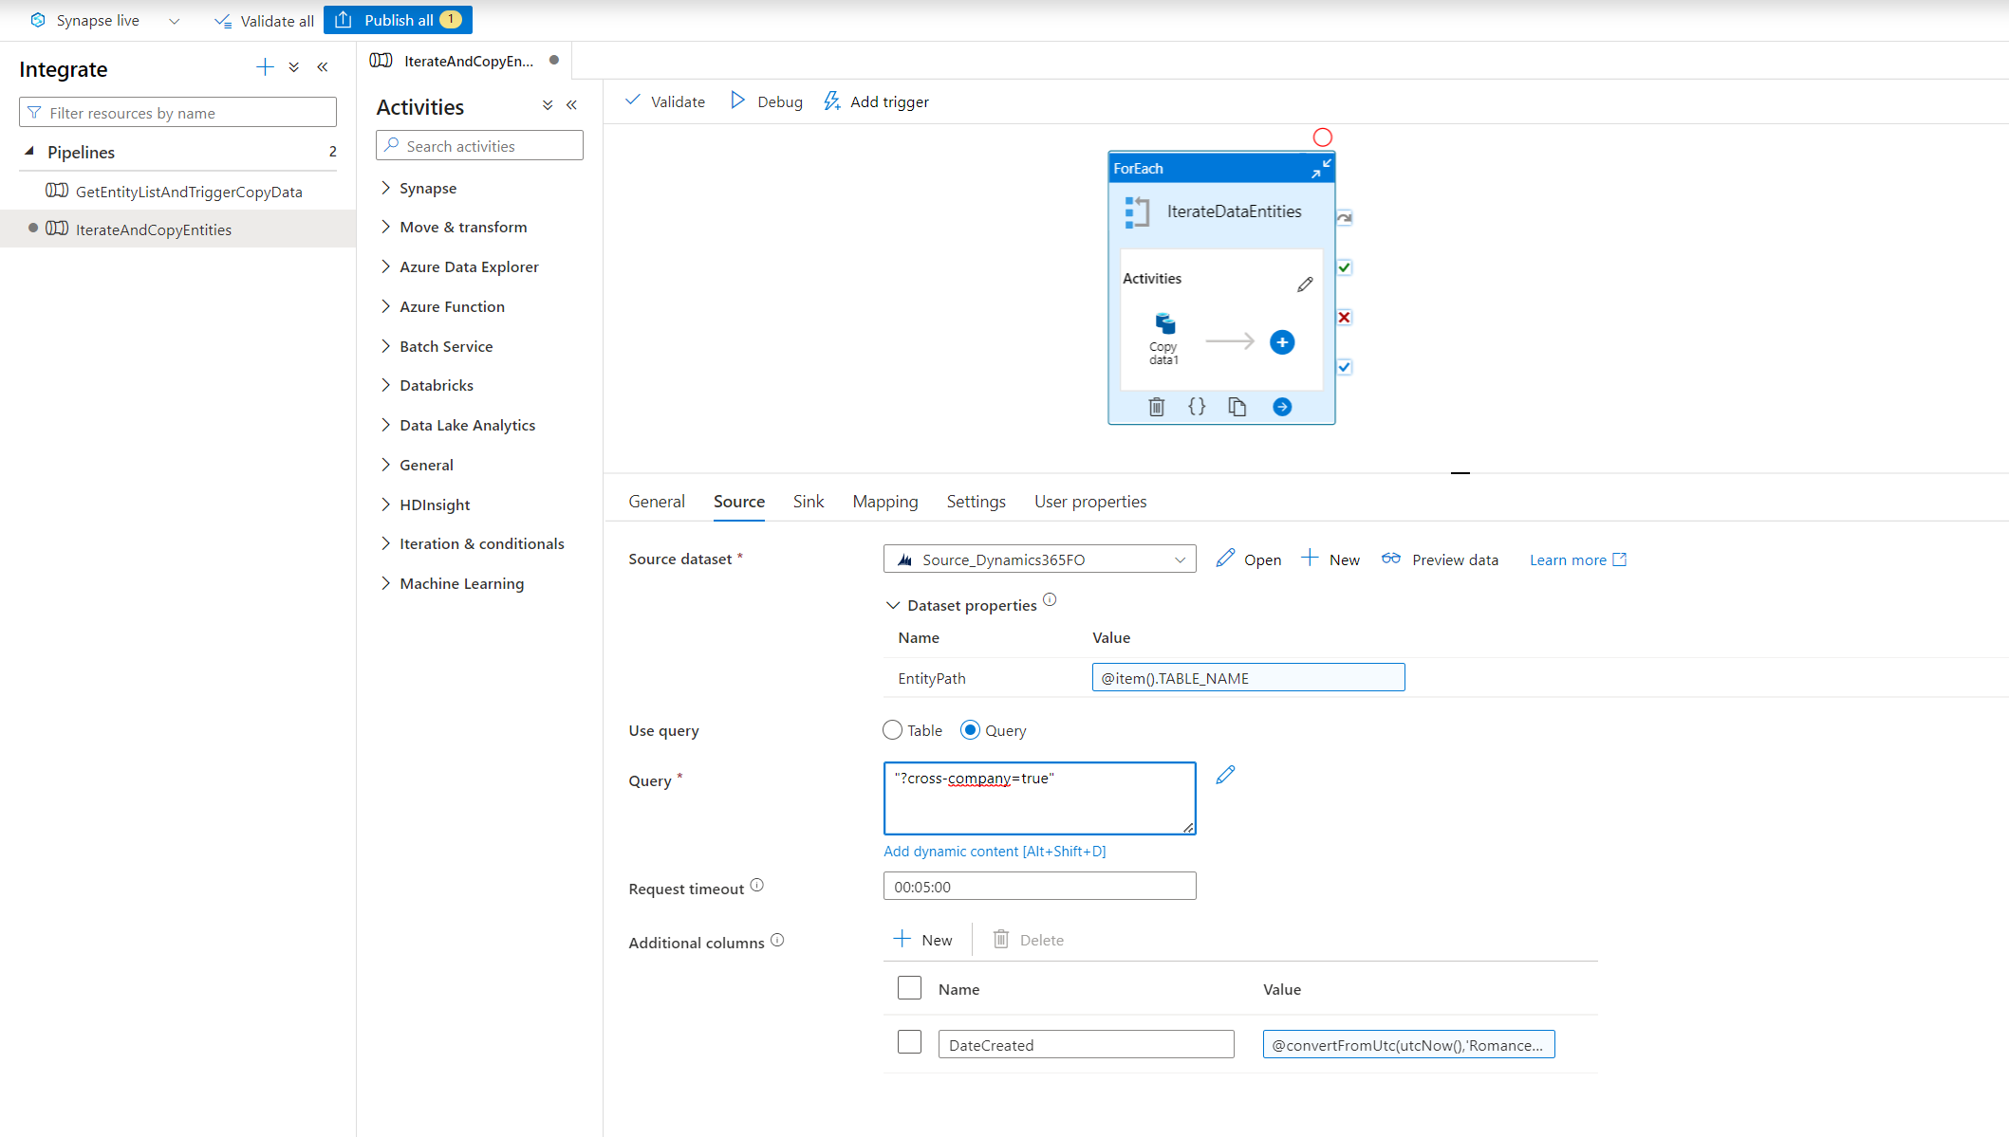Click Add trigger lightning icon
This screenshot has height=1137, width=2009.
[832, 101]
